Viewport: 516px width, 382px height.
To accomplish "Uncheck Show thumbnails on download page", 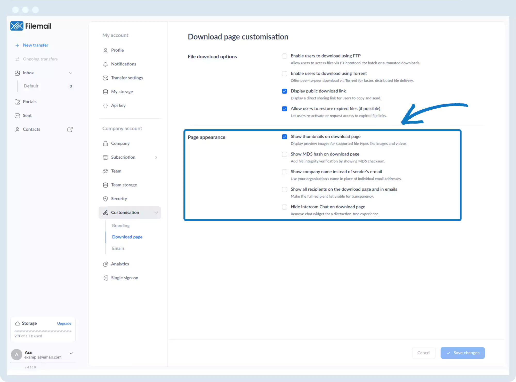I will (x=284, y=137).
